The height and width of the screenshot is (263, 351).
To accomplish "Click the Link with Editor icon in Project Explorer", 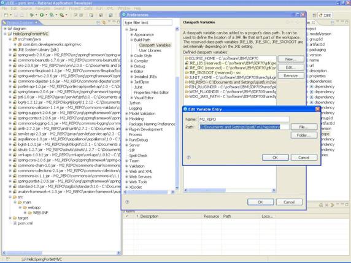I will coord(104,22).
